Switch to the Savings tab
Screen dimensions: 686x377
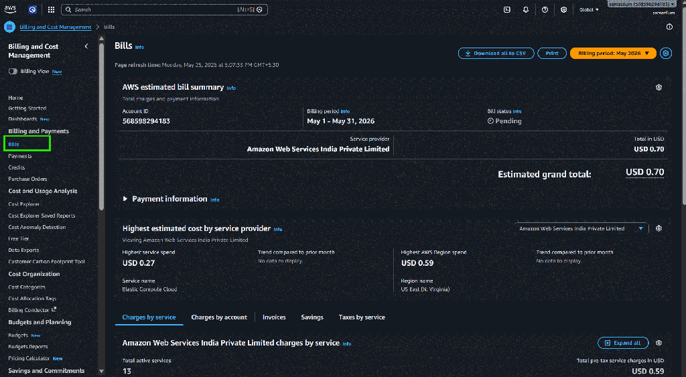coord(312,317)
